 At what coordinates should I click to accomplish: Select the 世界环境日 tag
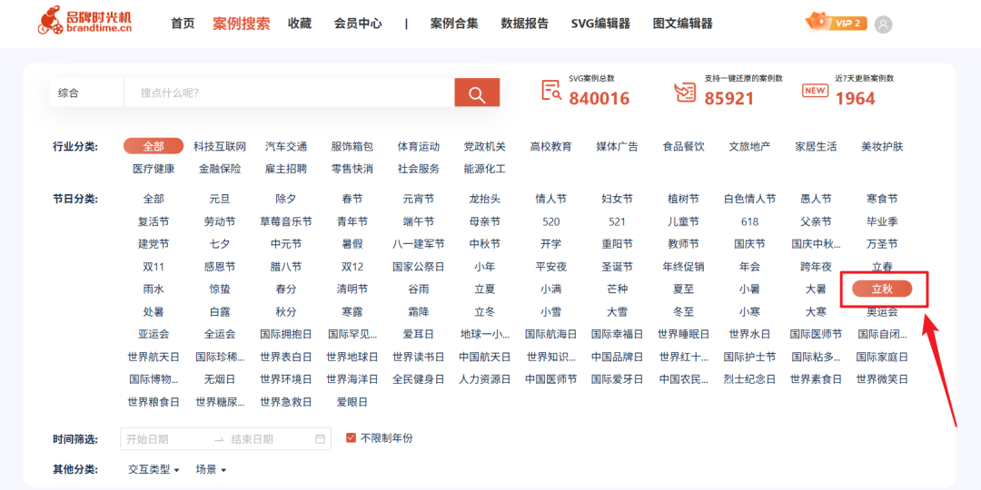tap(286, 378)
